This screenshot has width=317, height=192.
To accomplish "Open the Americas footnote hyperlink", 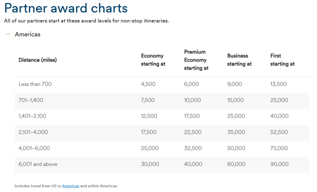I will [71, 186].
